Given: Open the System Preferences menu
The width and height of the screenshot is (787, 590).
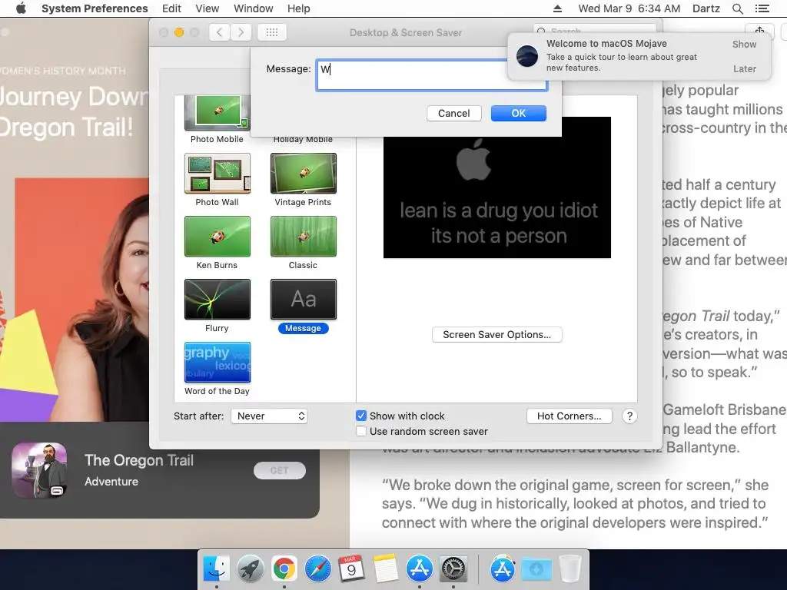Looking at the screenshot, I should point(95,8).
